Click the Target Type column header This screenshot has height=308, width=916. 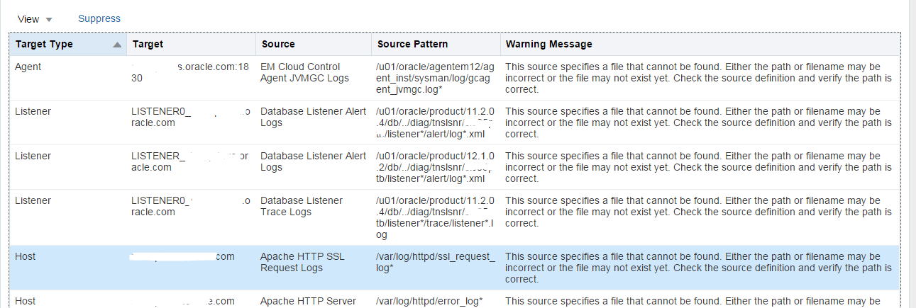68,44
